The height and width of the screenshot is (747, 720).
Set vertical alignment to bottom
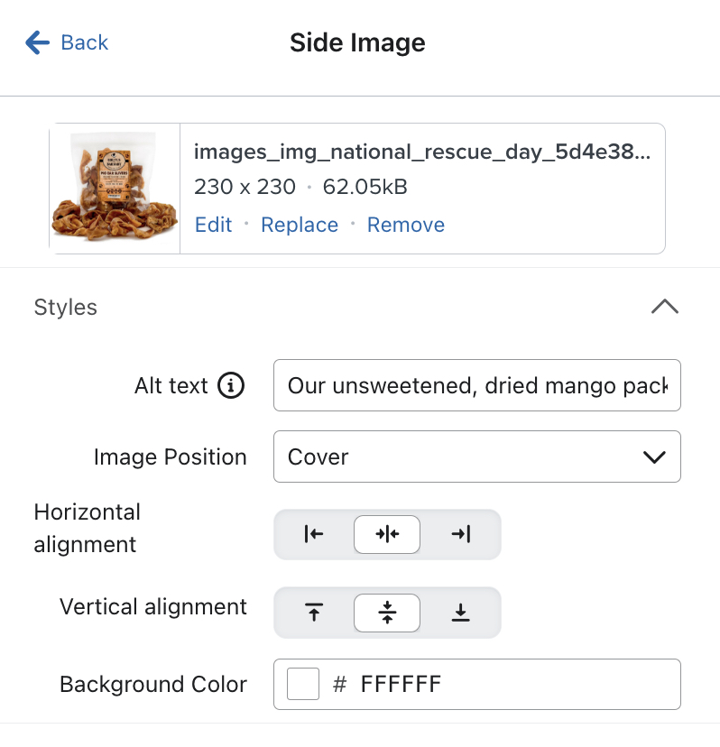tap(461, 612)
